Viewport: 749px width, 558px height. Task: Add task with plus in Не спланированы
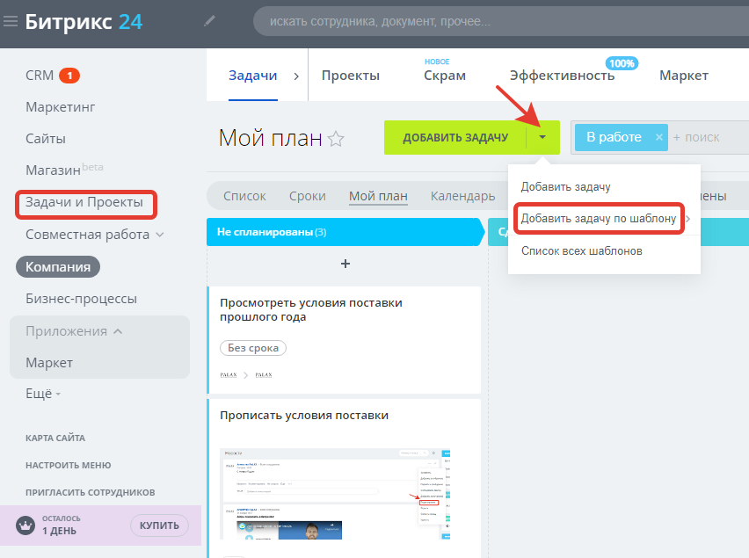(345, 264)
